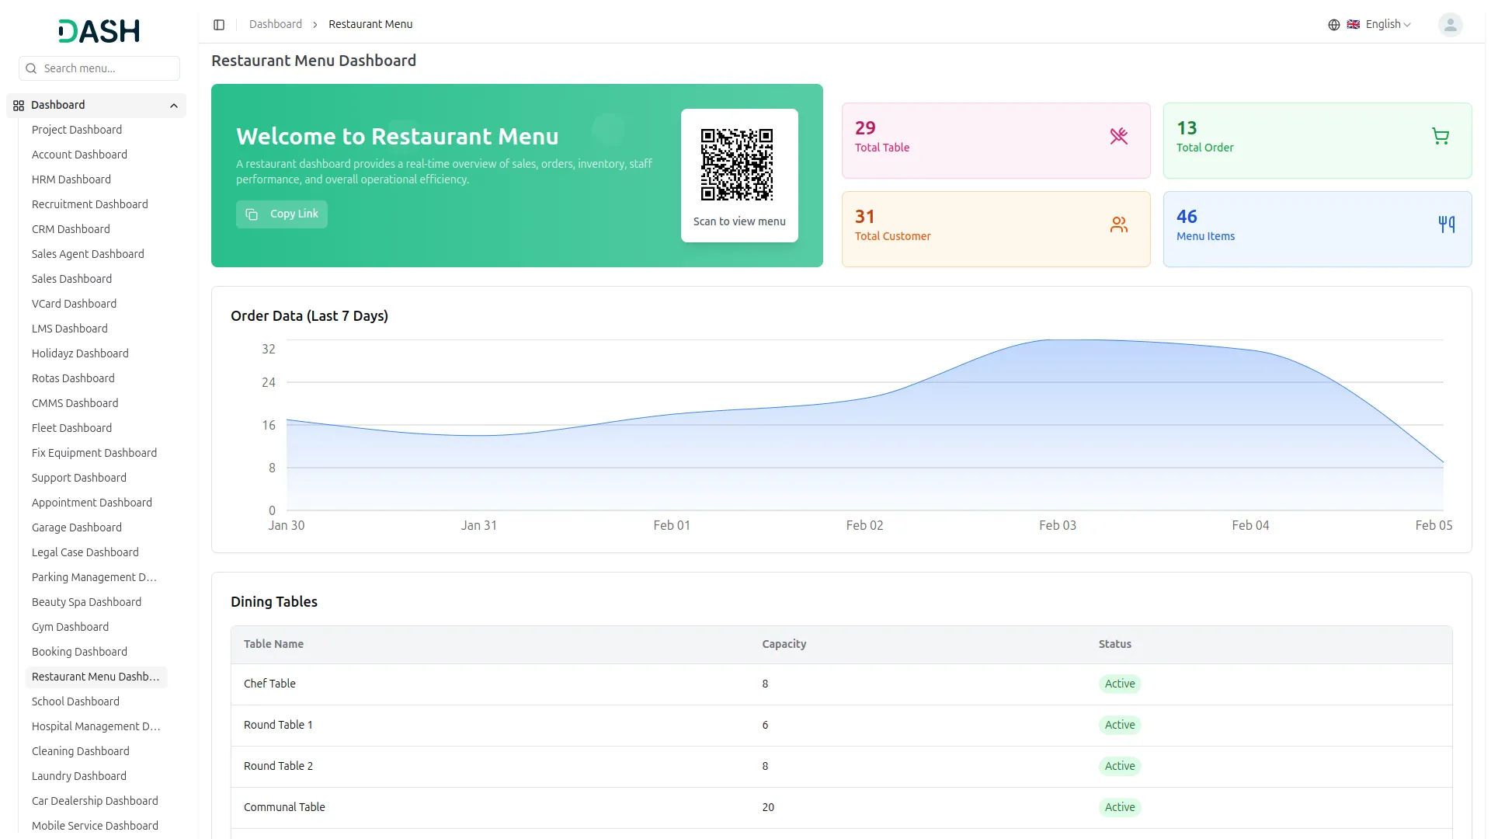Go to Fleet Dashboard
Image resolution: width=1491 pixels, height=839 pixels.
click(71, 428)
